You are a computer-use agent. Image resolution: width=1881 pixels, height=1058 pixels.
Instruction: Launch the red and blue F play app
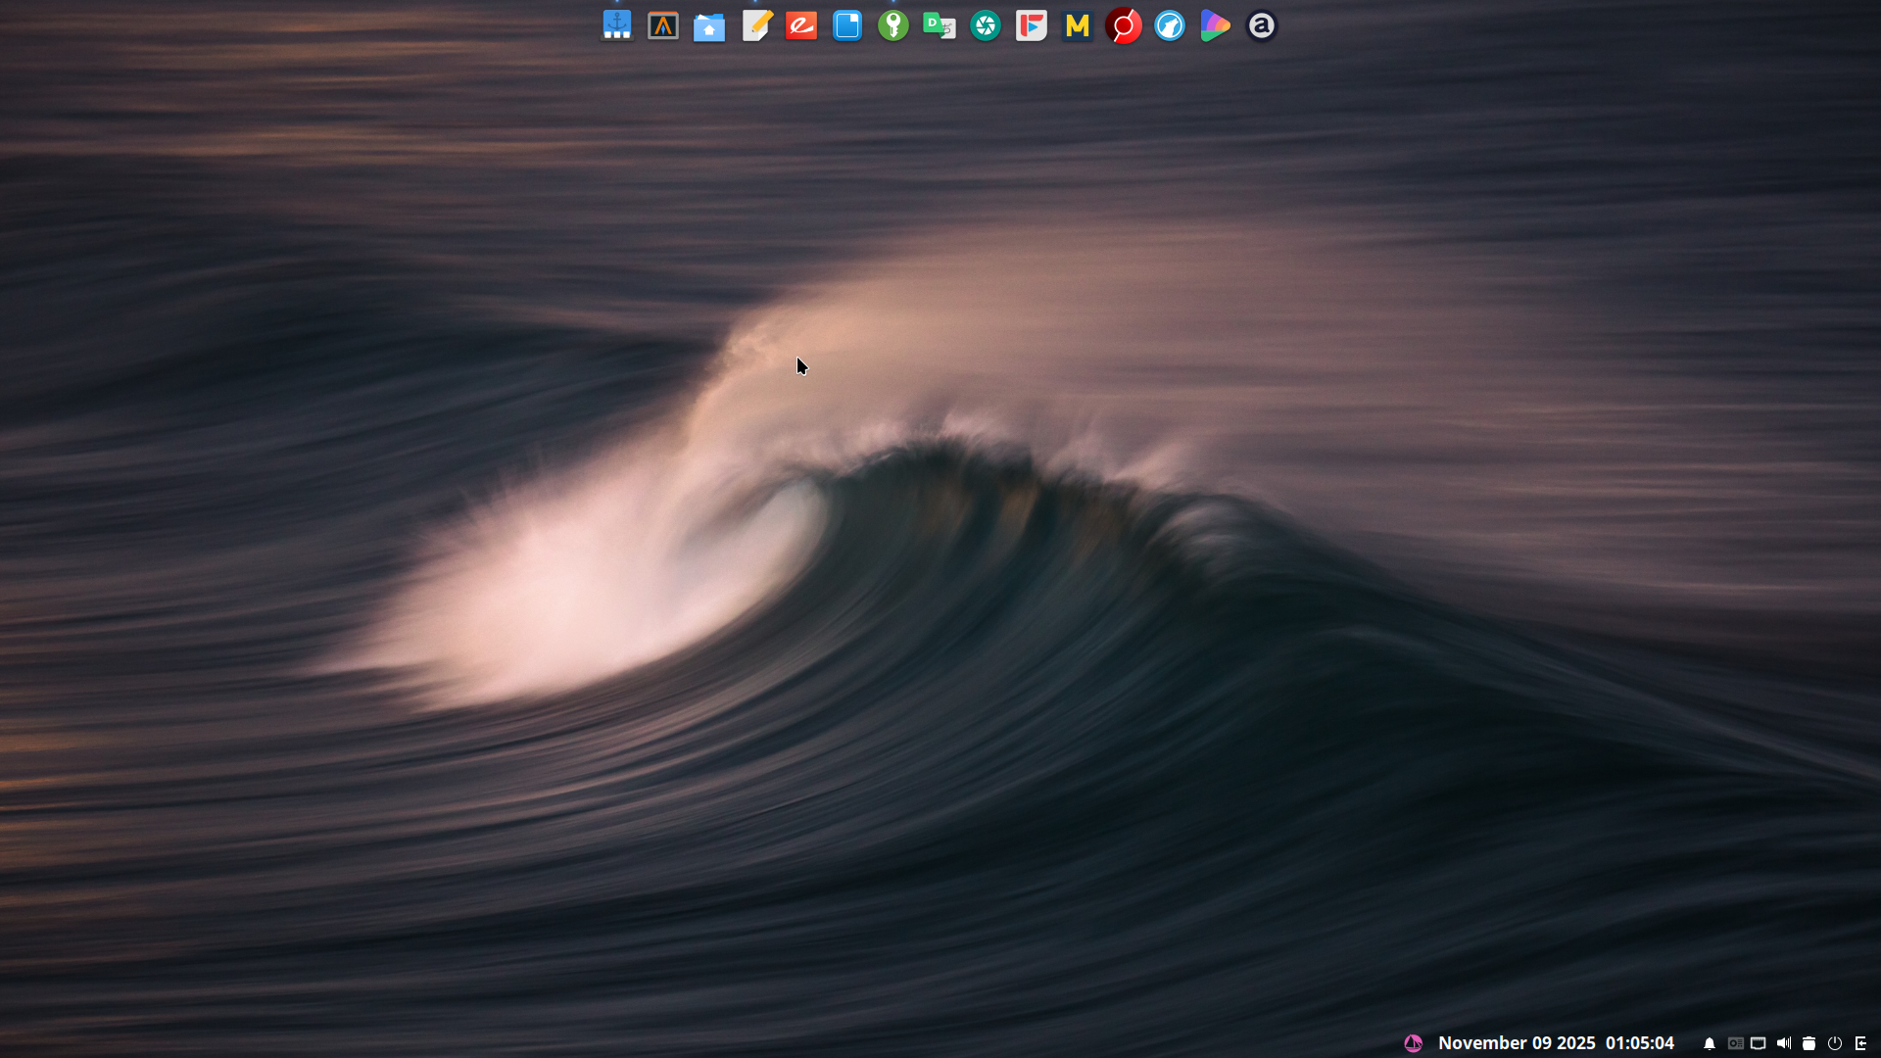[1032, 25]
